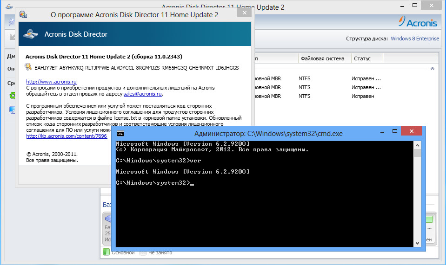Open the Windows 8 Enterprise disk structure selector
446x265 pixels.
414,39
